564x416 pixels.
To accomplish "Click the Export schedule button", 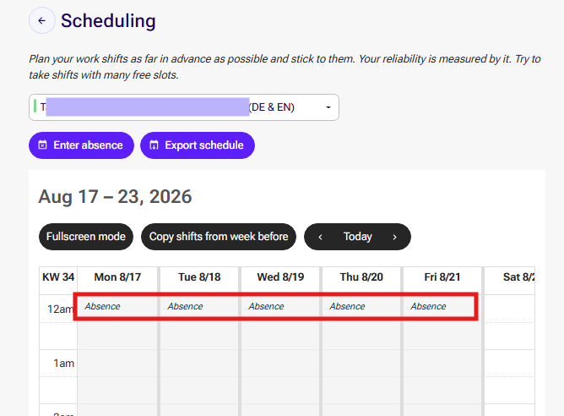I will point(198,145).
